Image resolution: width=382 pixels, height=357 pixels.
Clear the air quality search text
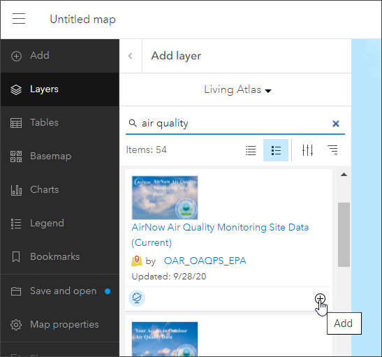pyautogui.click(x=336, y=124)
